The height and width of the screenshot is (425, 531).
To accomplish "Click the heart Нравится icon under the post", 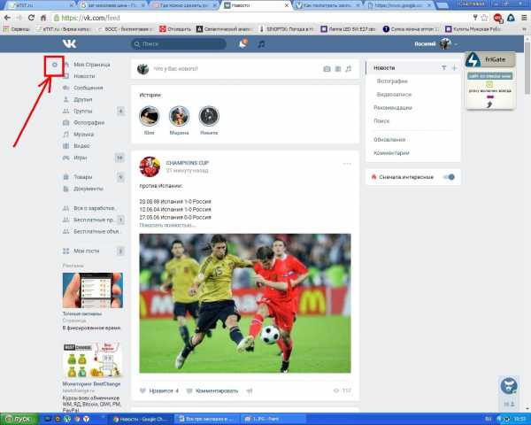I will point(142,390).
